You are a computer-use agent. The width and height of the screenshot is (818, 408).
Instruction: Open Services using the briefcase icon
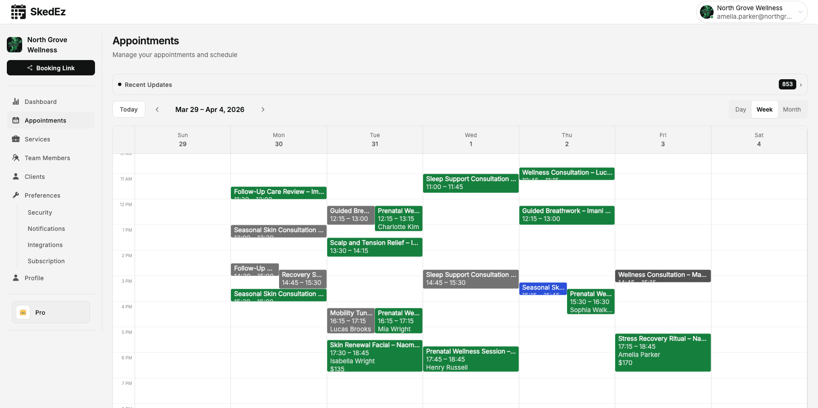(x=16, y=139)
